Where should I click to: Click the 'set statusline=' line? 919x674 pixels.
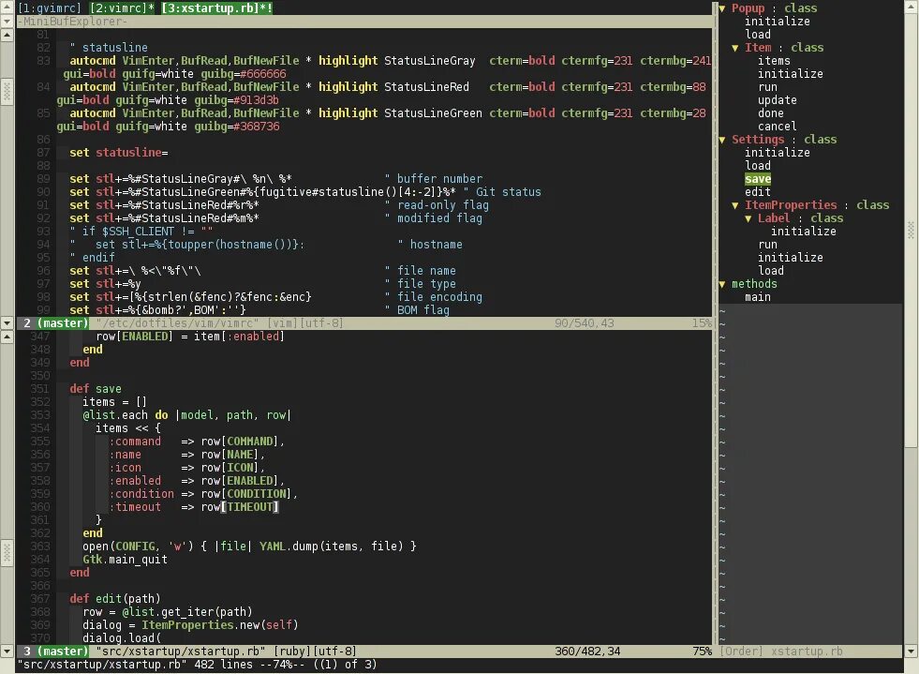118,153
